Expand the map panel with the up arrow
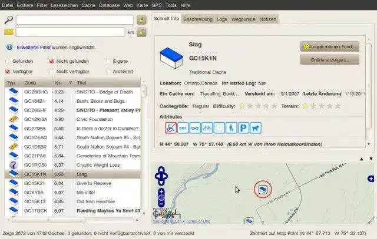 point(362,159)
